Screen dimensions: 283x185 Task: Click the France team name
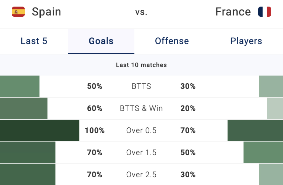pos(233,12)
